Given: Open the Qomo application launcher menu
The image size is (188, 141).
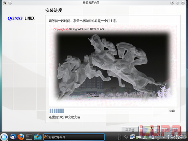Looking at the screenshot, I should coord(4,137).
